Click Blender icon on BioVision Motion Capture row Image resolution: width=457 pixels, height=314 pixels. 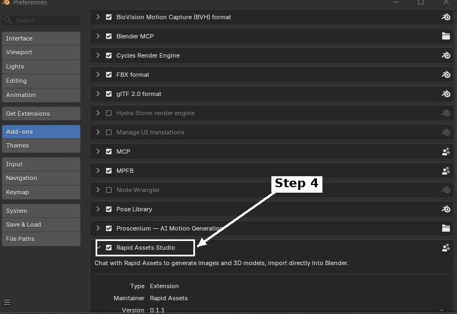tap(445, 17)
